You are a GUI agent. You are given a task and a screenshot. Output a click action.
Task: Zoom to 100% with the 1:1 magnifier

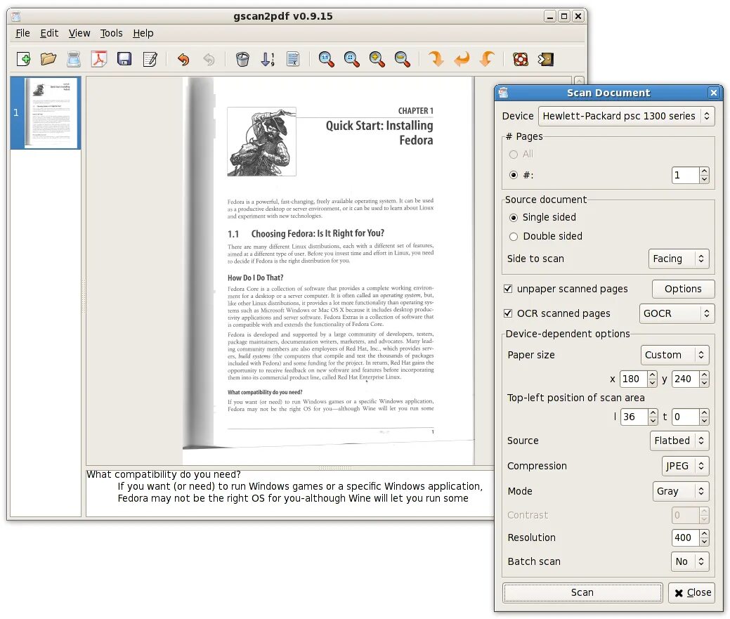(x=327, y=59)
